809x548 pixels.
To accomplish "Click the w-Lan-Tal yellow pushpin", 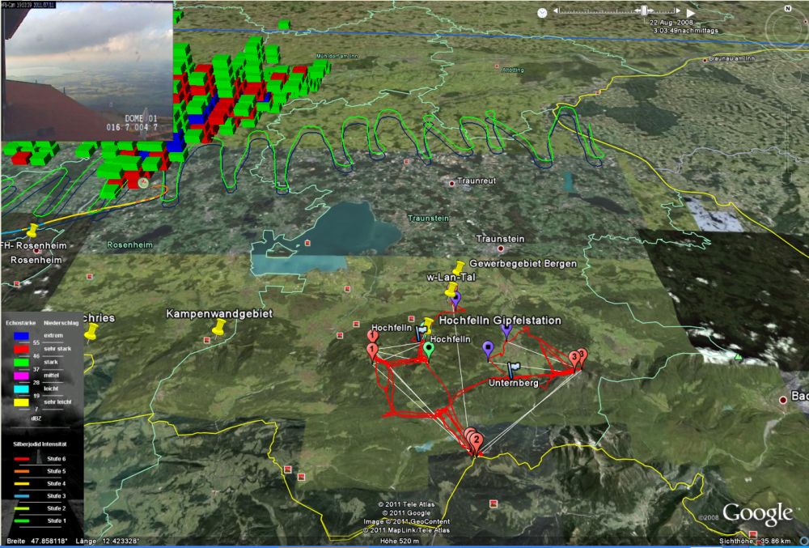I will pos(451,290).
